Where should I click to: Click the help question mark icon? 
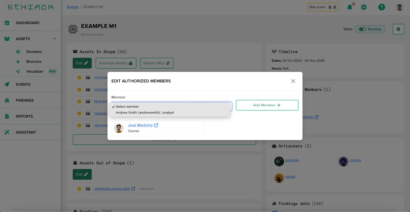[381, 7]
